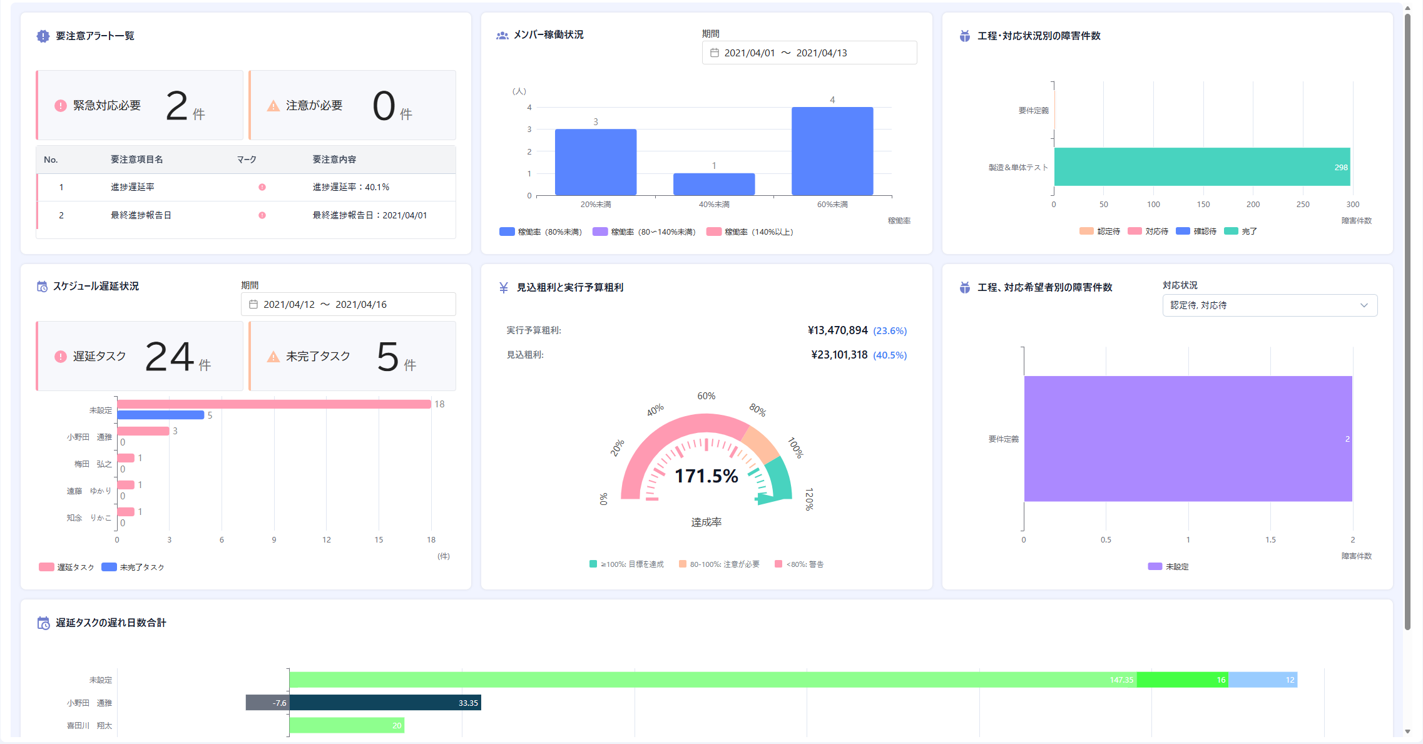This screenshot has height=744, width=1423.
Task: Open the member utilization period date picker
Action: 809,53
